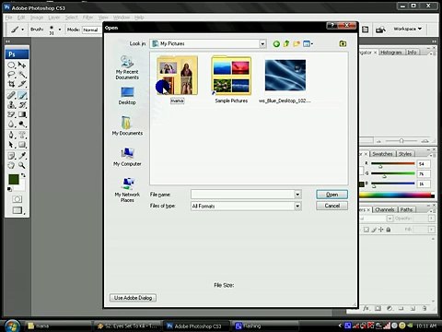Viewport: 442px width, 332px height.
Task: Click the swap foreground/background colors arrow
Action: [23, 175]
